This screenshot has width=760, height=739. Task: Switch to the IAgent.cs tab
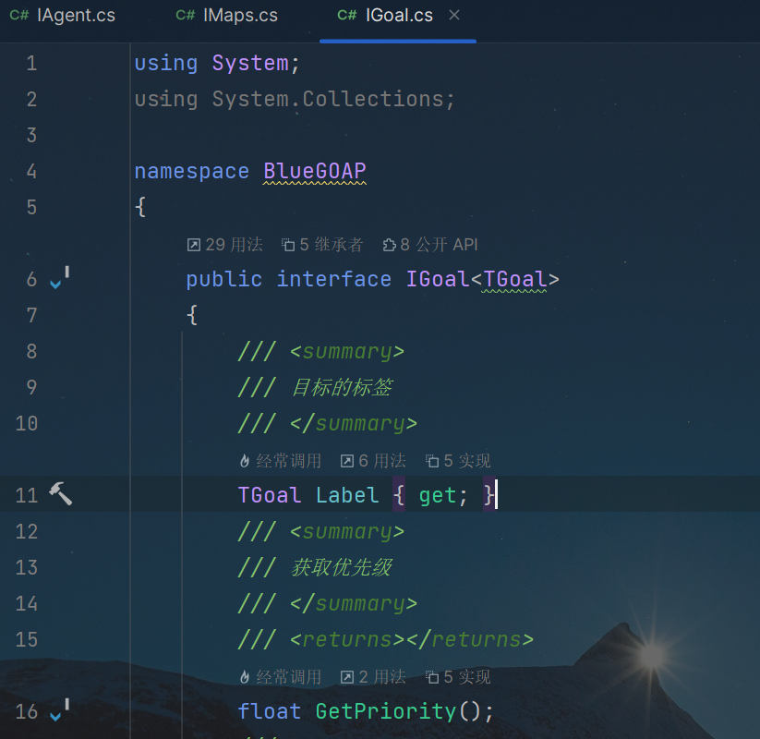(x=63, y=16)
